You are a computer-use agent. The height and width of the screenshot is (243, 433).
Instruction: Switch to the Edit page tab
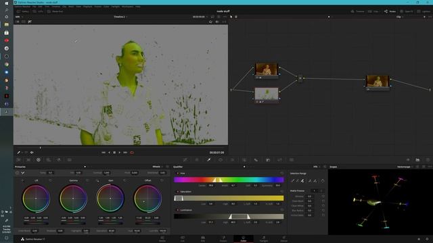tap(203, 239)
